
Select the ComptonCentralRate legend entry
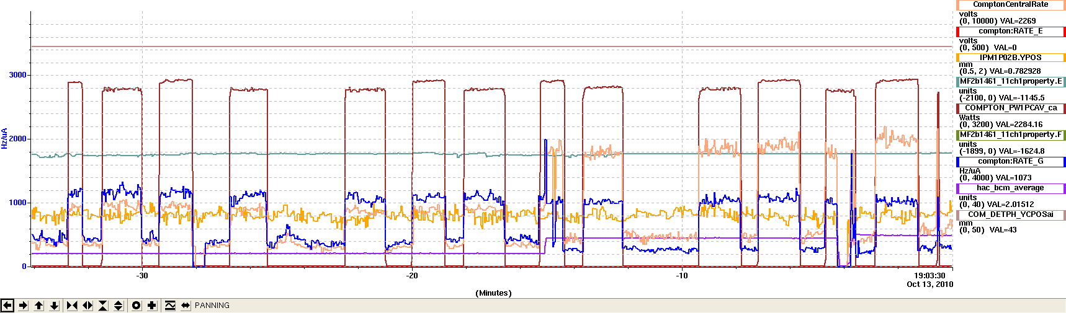(1011, 4)
